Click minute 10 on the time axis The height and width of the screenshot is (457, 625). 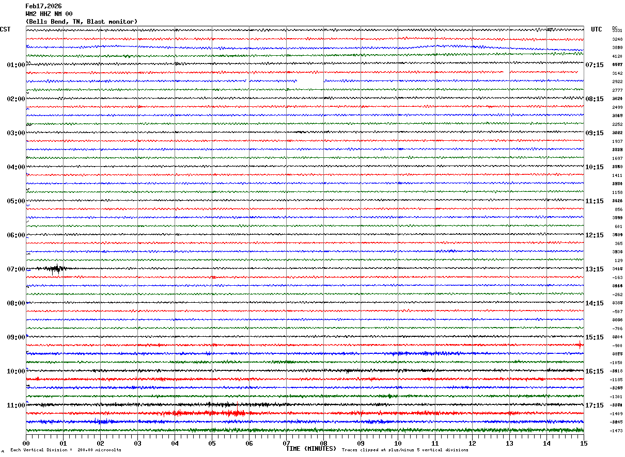click(398, 444)
